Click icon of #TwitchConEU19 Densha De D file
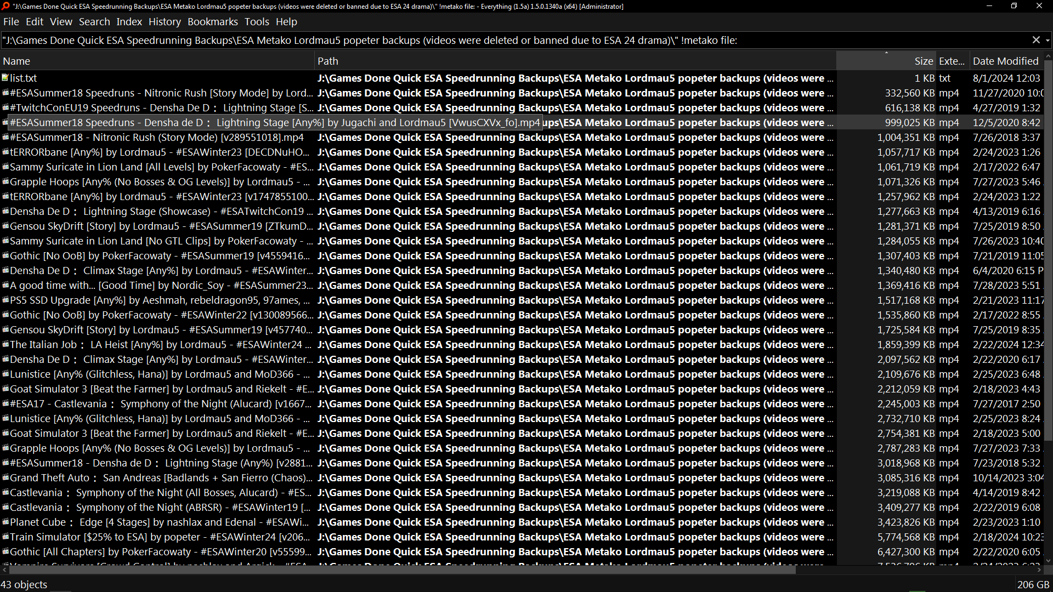 tap(5, 107)
